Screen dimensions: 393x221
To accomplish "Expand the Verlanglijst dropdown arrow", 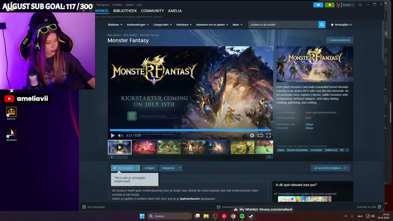I will (x=138, y=168).
